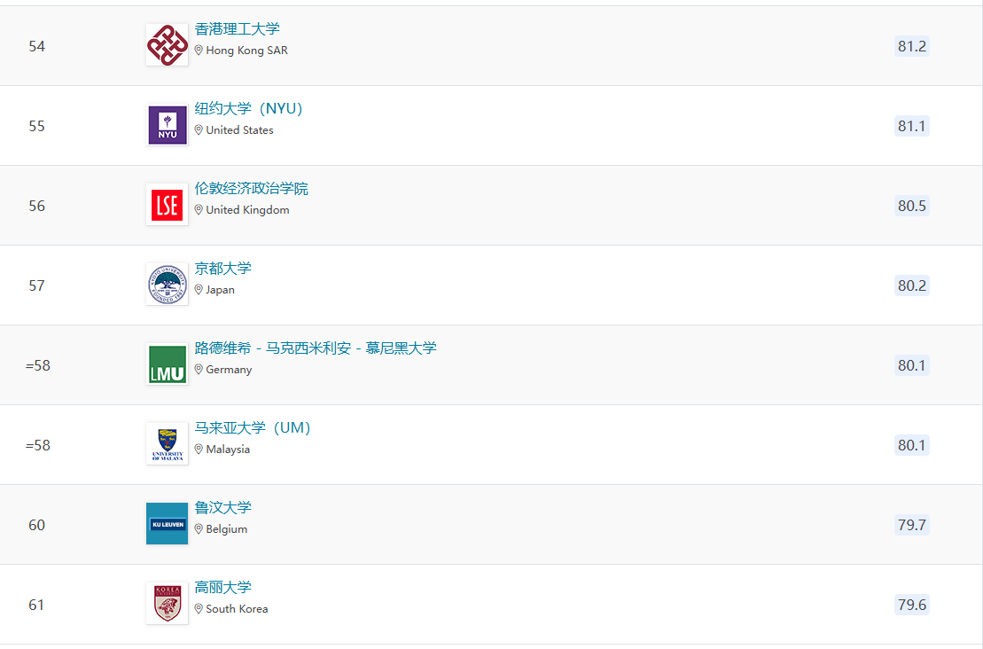Click the 79.7 score badge
This screenshot has height=649, width=983.
click(x=911, y=524)
